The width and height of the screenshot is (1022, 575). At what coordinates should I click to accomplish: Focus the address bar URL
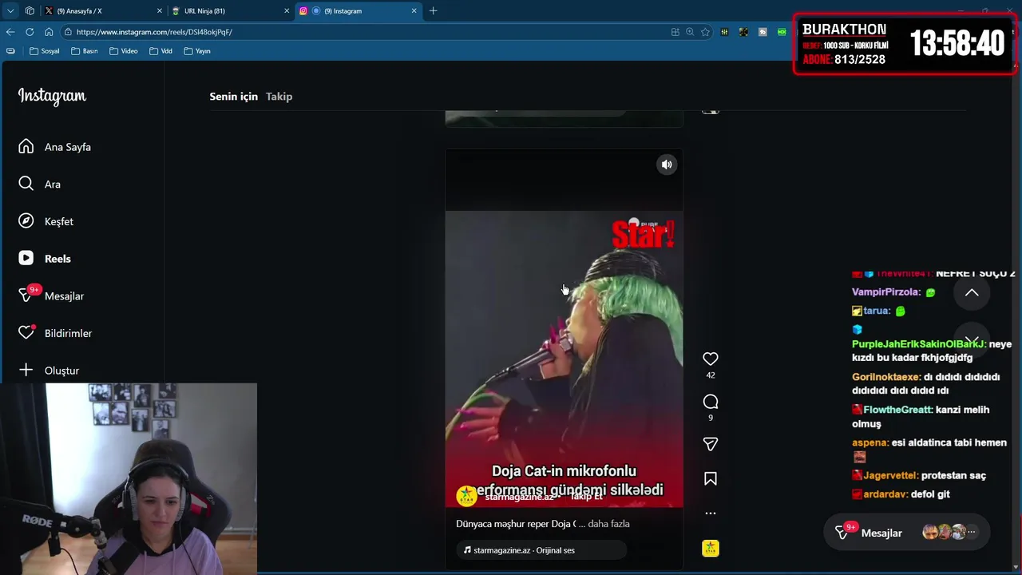(154, 32)
